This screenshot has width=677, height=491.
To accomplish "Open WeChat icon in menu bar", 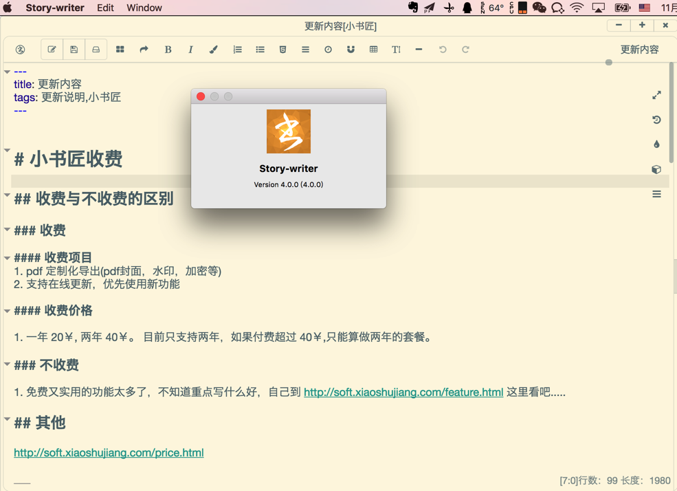I will point(540,8).
